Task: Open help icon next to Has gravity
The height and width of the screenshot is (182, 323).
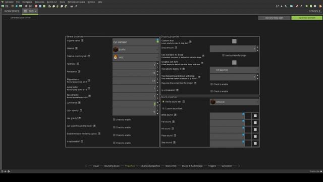Action: pyautogui.click(x=80, y=118)
